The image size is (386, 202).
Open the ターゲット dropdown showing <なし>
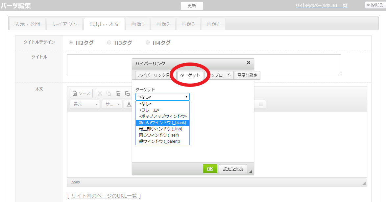(162, 97)
